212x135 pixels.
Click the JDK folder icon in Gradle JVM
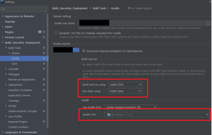pos(109,114)
